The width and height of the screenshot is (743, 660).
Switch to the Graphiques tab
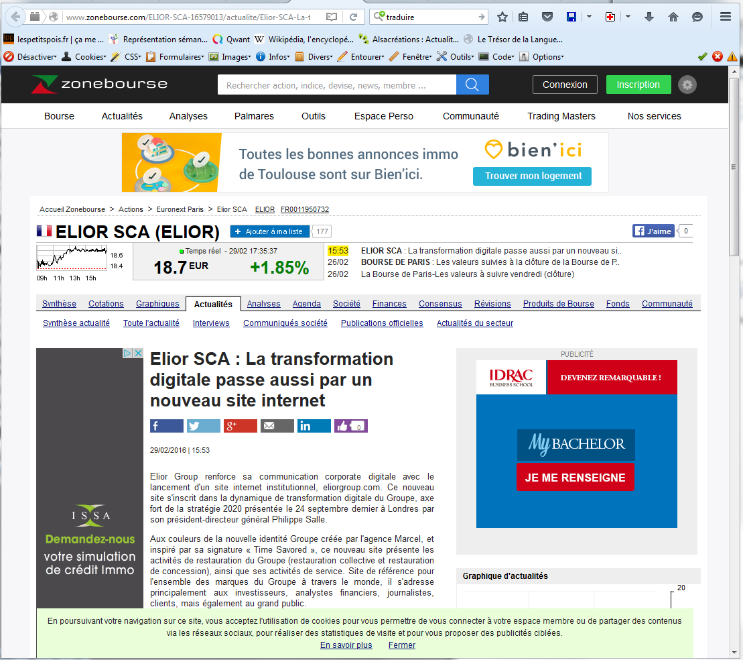pyautogui.click(x=158, y=304)
